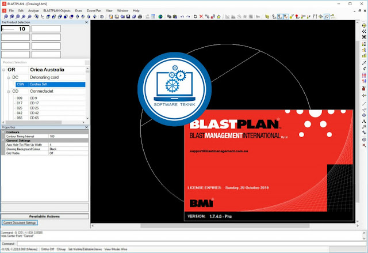
Task: Open the BLASTPLAN Objects menu
Action: tap(57, 10)
